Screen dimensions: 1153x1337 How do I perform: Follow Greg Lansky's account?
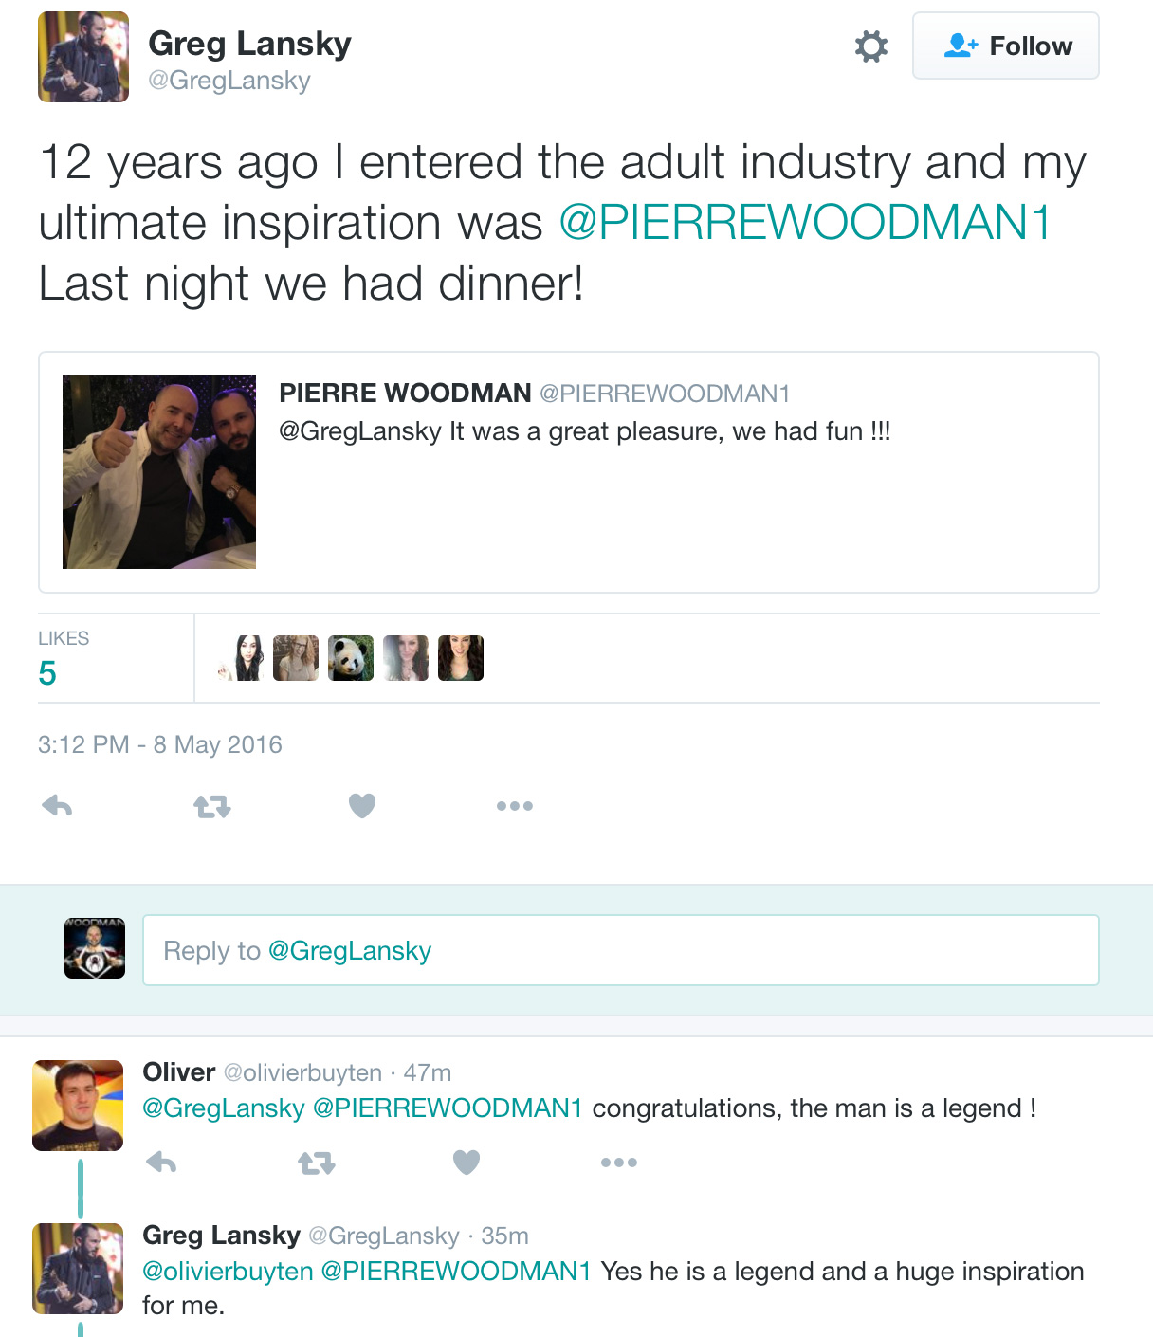[1005, 46]
